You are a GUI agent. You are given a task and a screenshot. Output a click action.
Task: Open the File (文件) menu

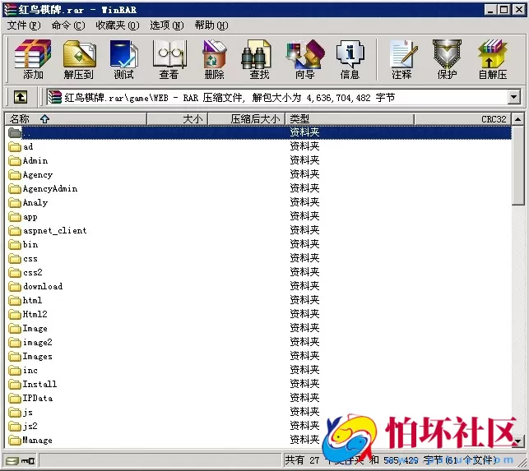[24, 25]
